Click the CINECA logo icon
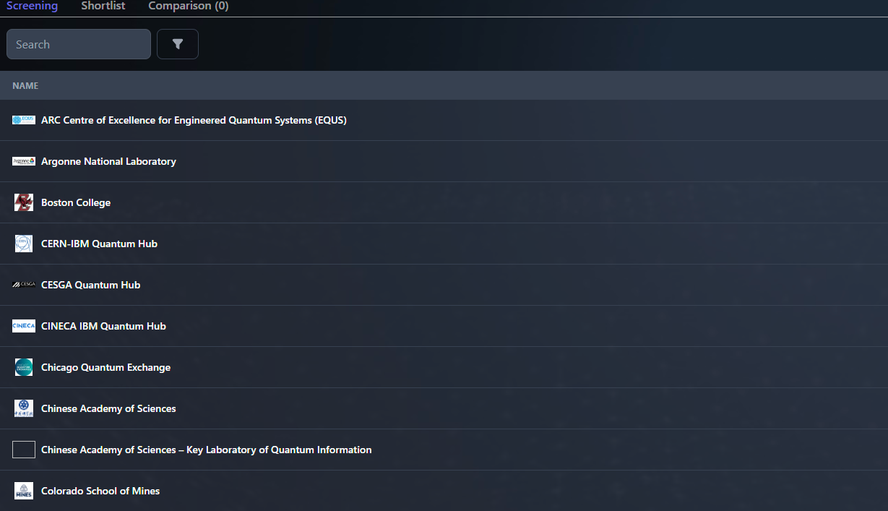888x511 pixels. [24, 326]
